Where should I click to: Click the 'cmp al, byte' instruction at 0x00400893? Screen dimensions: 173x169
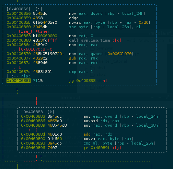(119, 143)
